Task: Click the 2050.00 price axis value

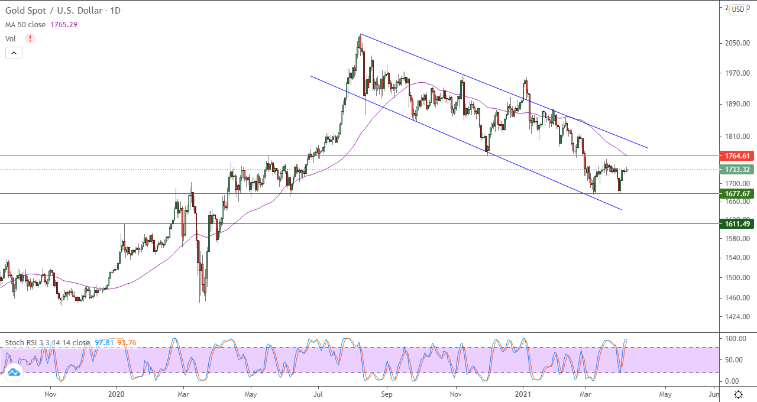Action: pyautogui.click(x=737, y=43)
